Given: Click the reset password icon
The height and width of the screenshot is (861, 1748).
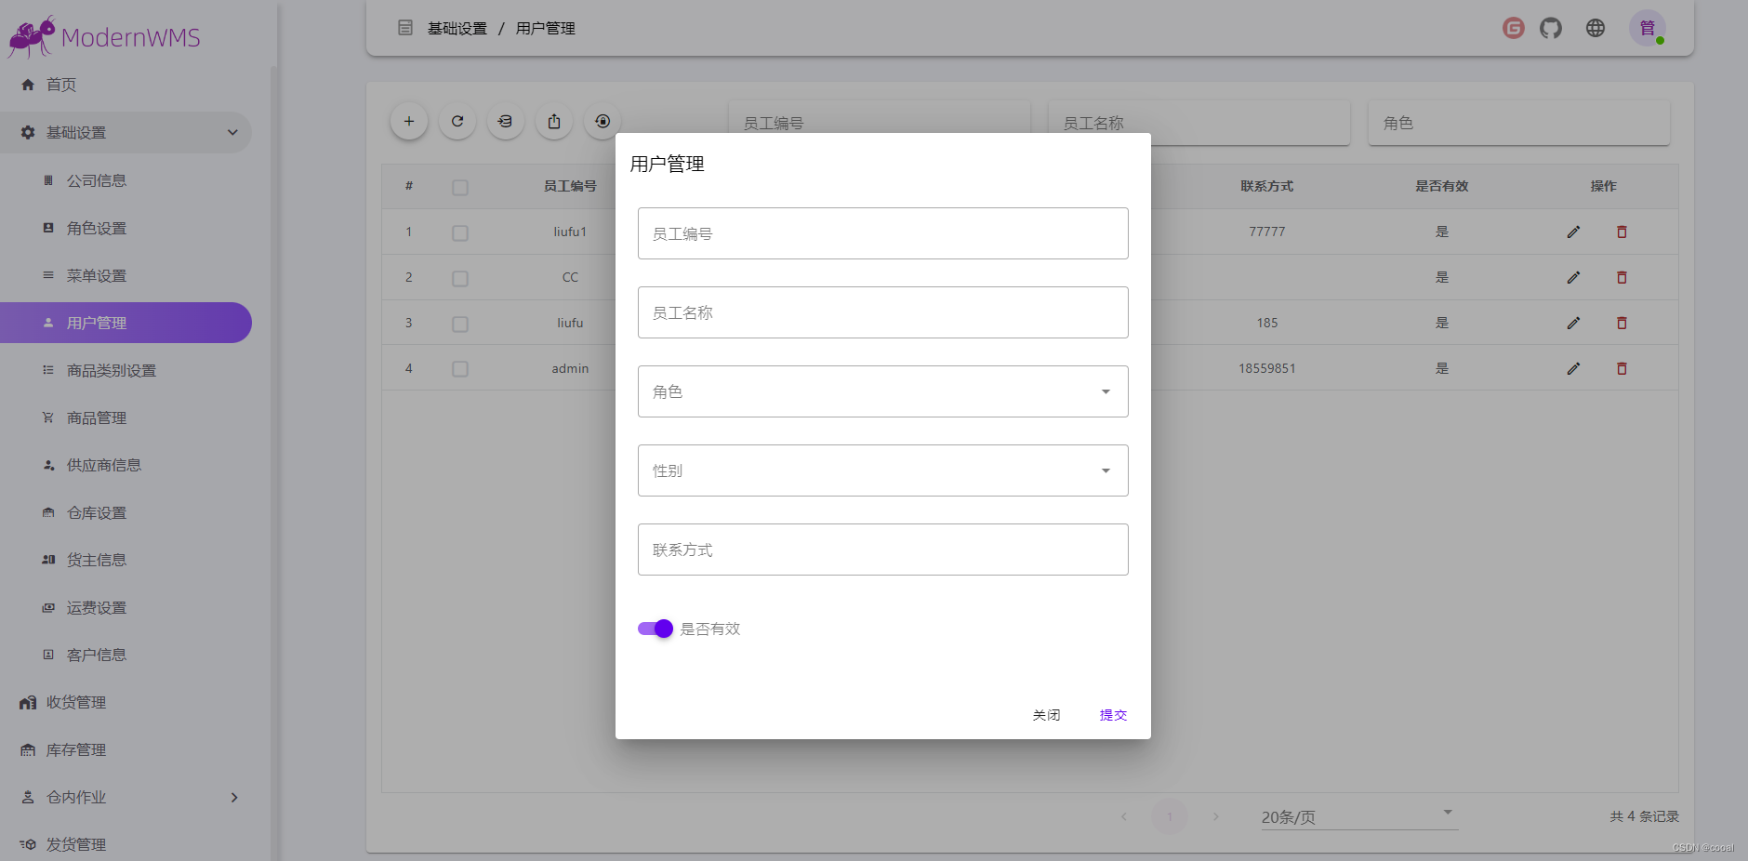Looking at the screenshot, I should 602,121.
